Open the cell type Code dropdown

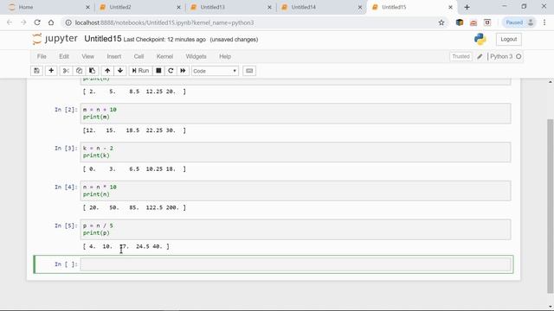[215, 71]
